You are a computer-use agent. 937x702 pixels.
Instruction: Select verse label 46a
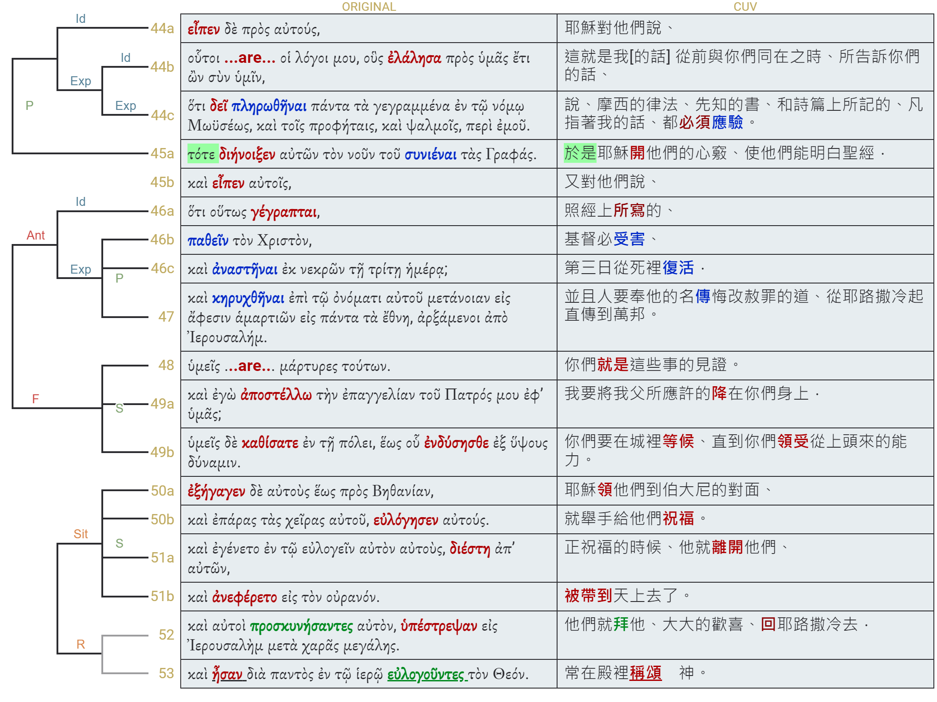click(x=162, y=211)
